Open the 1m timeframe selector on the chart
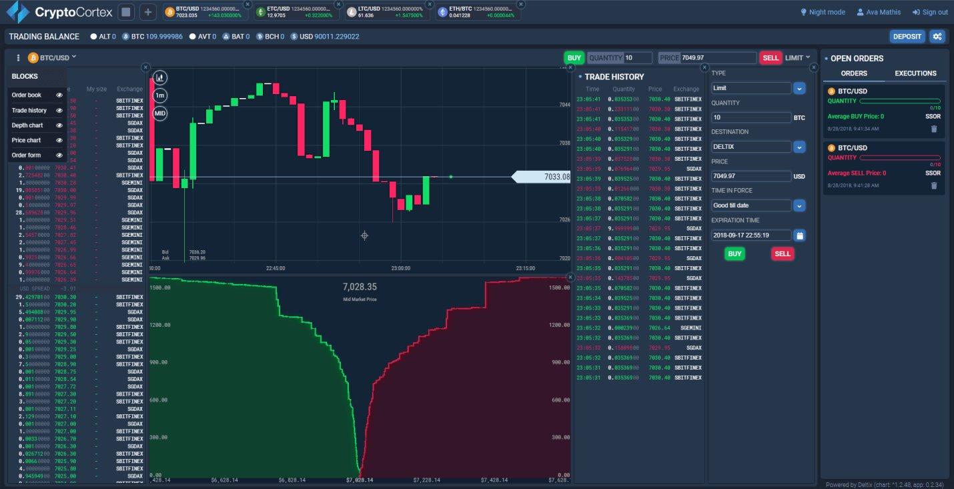 (159, 96)
